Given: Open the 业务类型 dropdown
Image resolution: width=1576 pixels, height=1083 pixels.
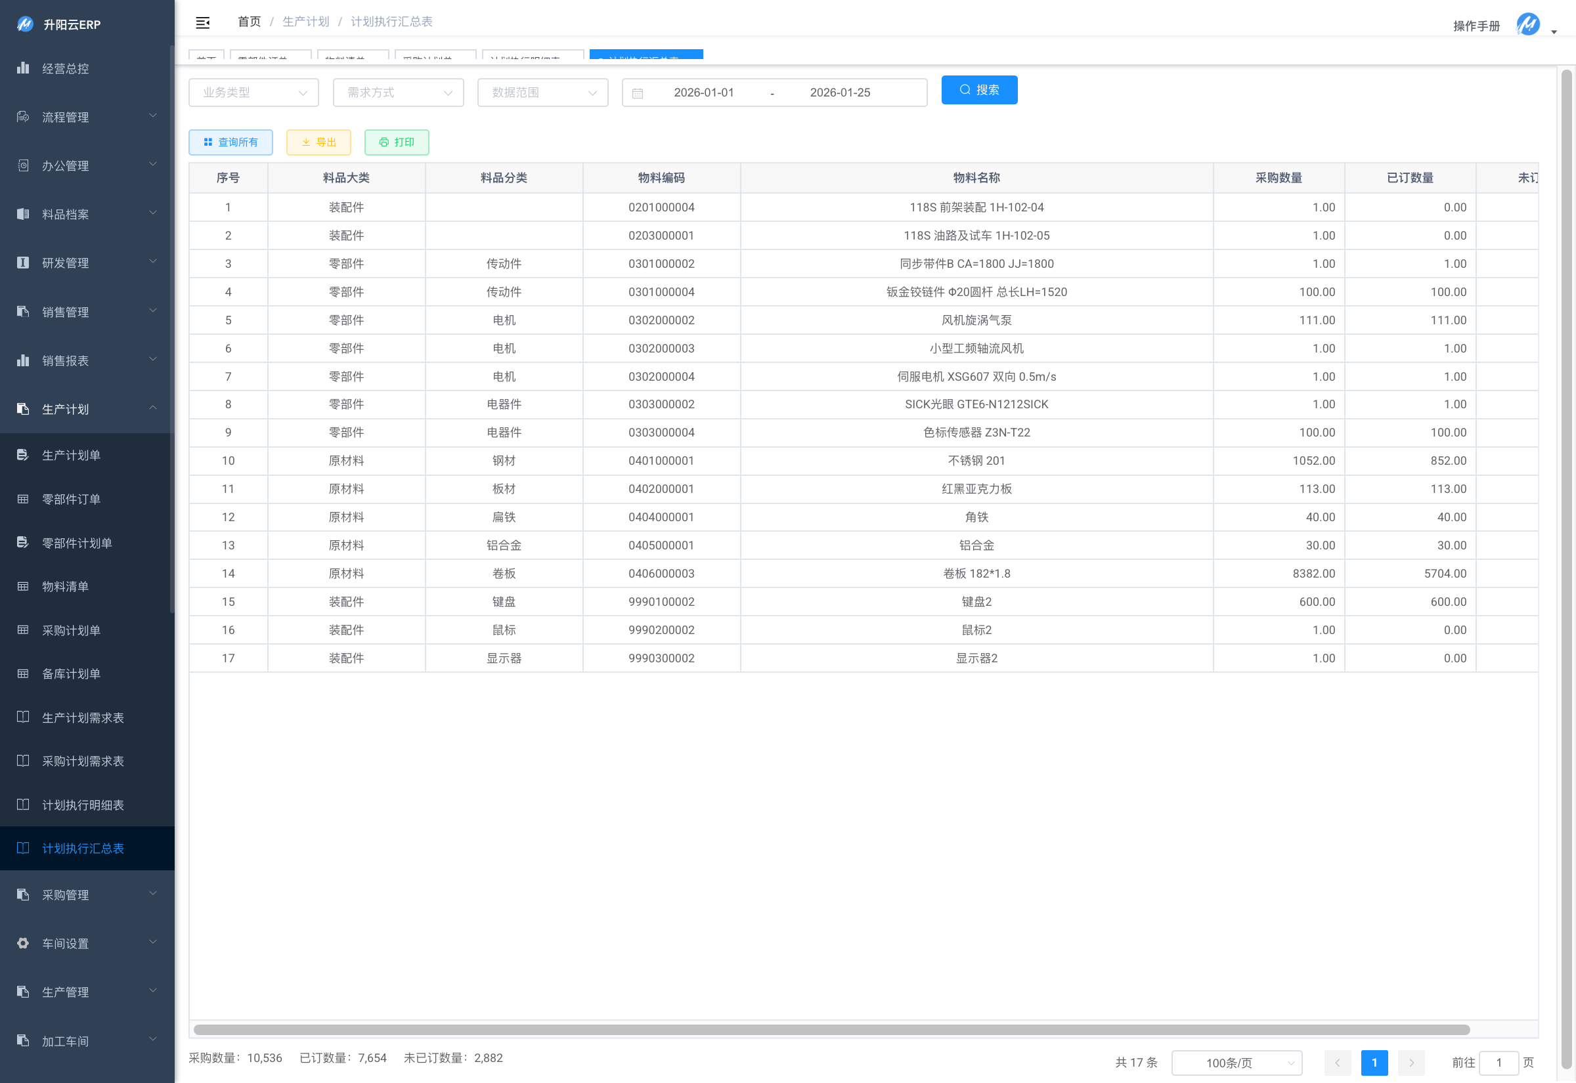Looking at the screenshot, I should point(253,93).
